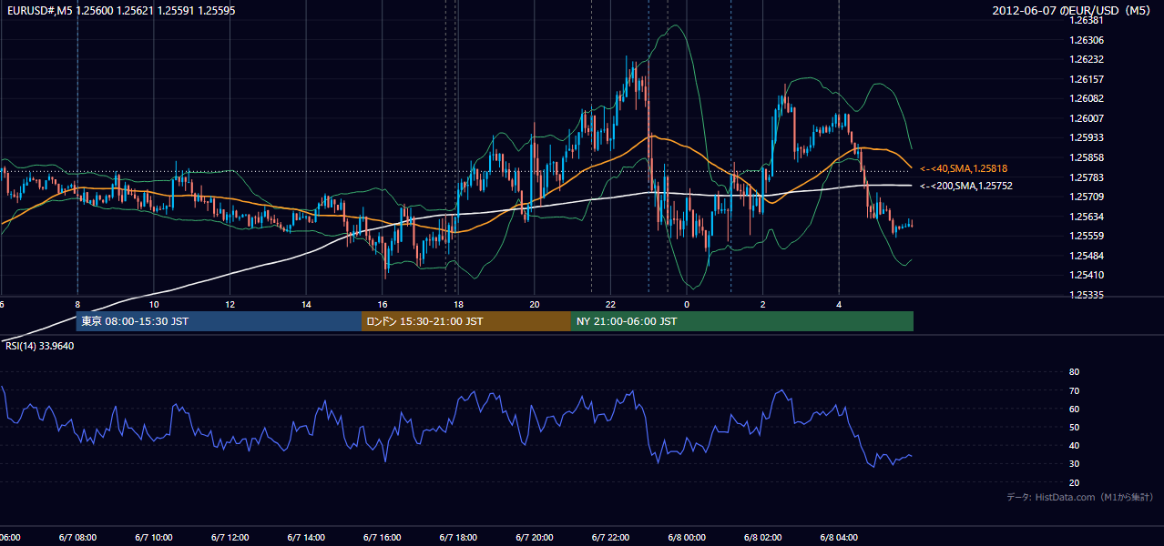The image size is (1164, 546).
Task: Click the 6/7 10:00 bottom date label
Action: click(x=154, y=538)
